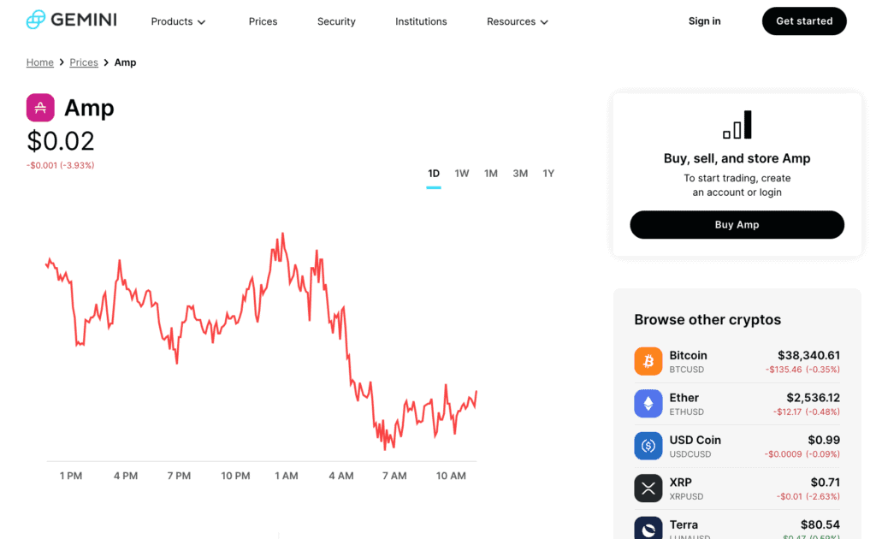Expand the Resources menu

click(x=517, y=21)
